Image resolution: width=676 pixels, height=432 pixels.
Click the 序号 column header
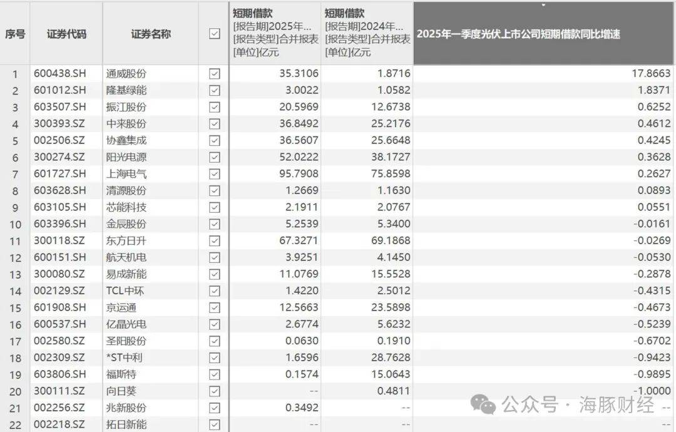(x=15, y=34)
